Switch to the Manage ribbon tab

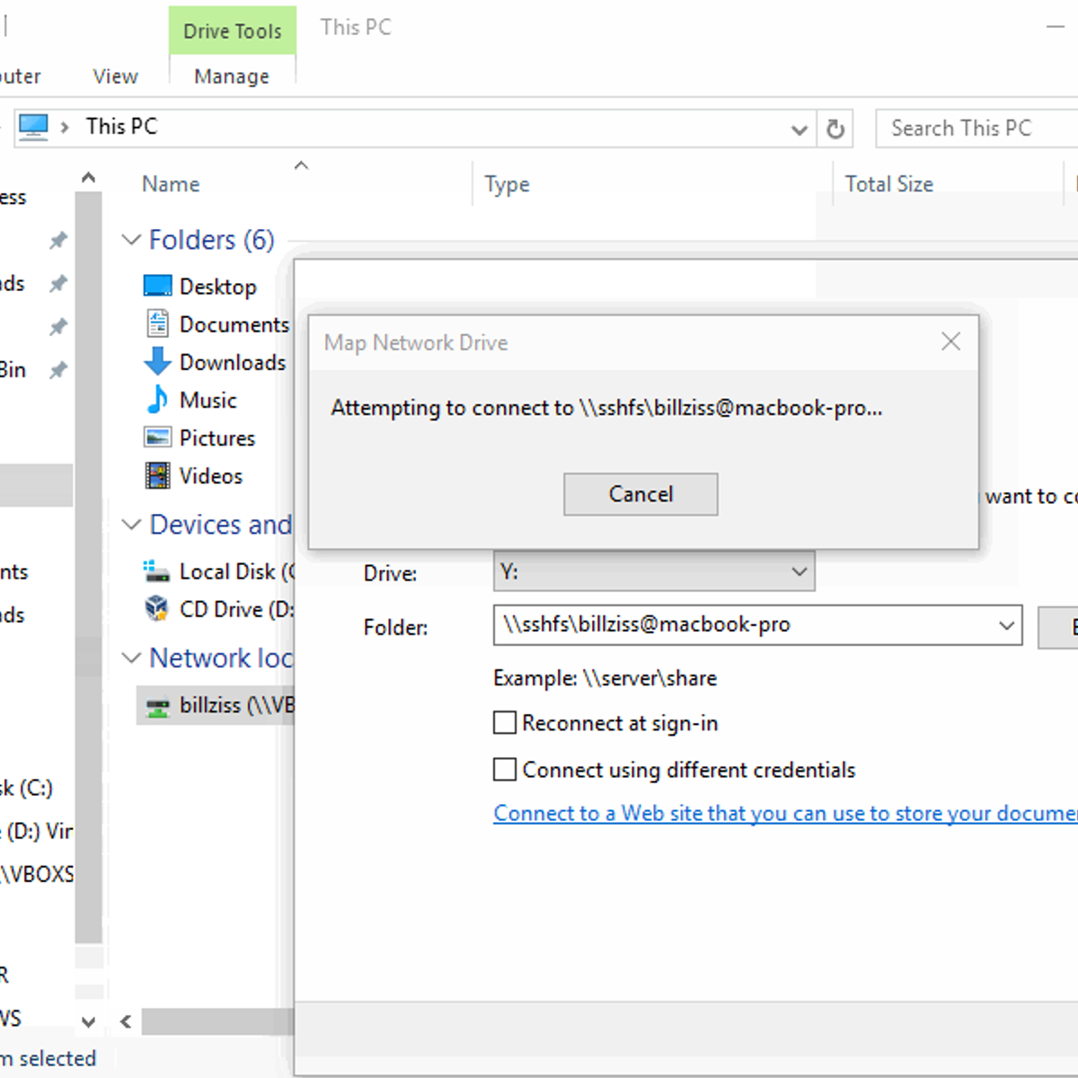(x=232, y=76)
